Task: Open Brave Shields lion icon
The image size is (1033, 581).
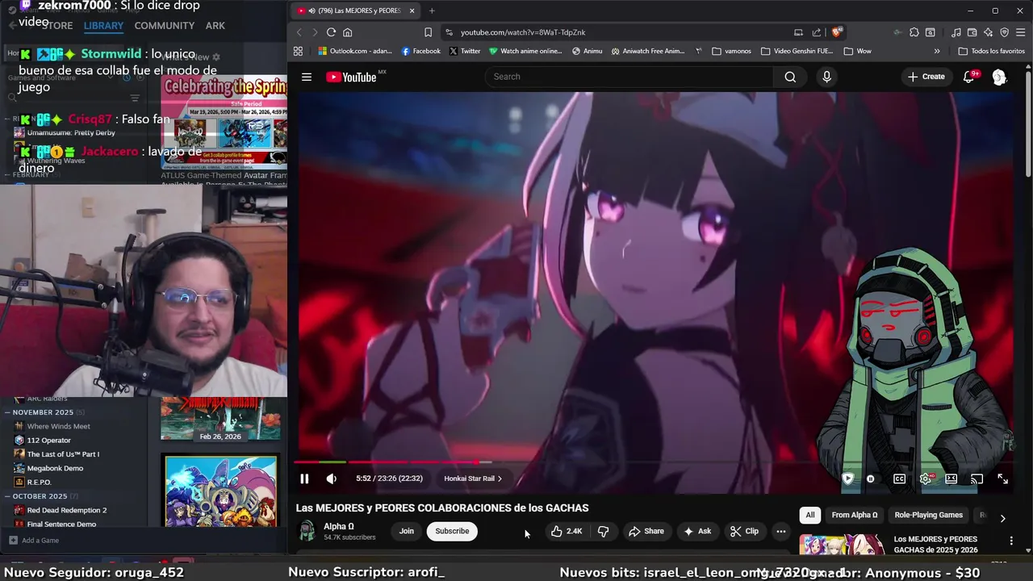Action: [837, 32]
